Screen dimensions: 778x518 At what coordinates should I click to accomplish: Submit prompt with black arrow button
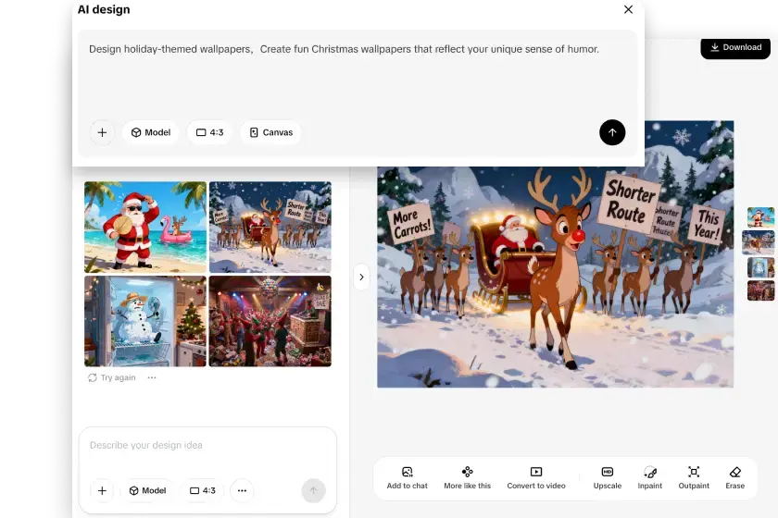[612, 132]
